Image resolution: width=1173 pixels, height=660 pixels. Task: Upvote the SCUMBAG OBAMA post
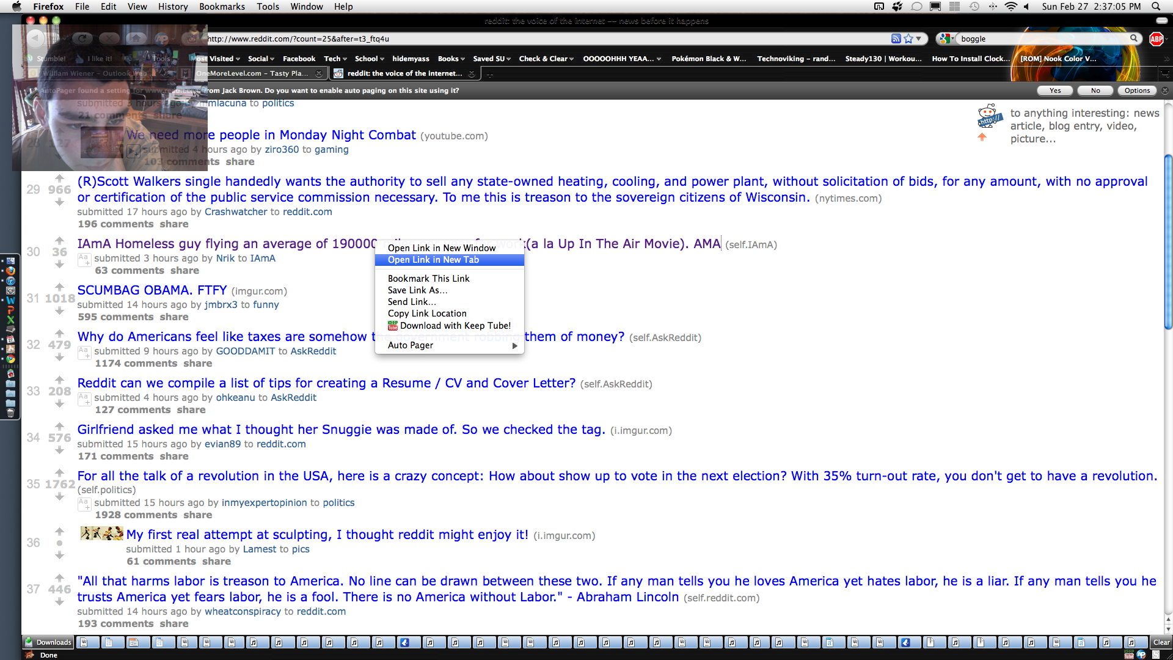(59, 287)
